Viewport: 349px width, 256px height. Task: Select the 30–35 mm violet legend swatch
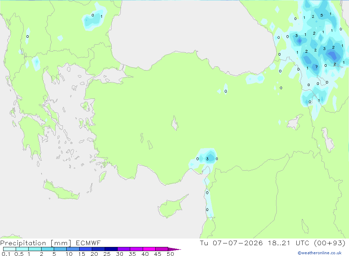(x=124, y=249)
